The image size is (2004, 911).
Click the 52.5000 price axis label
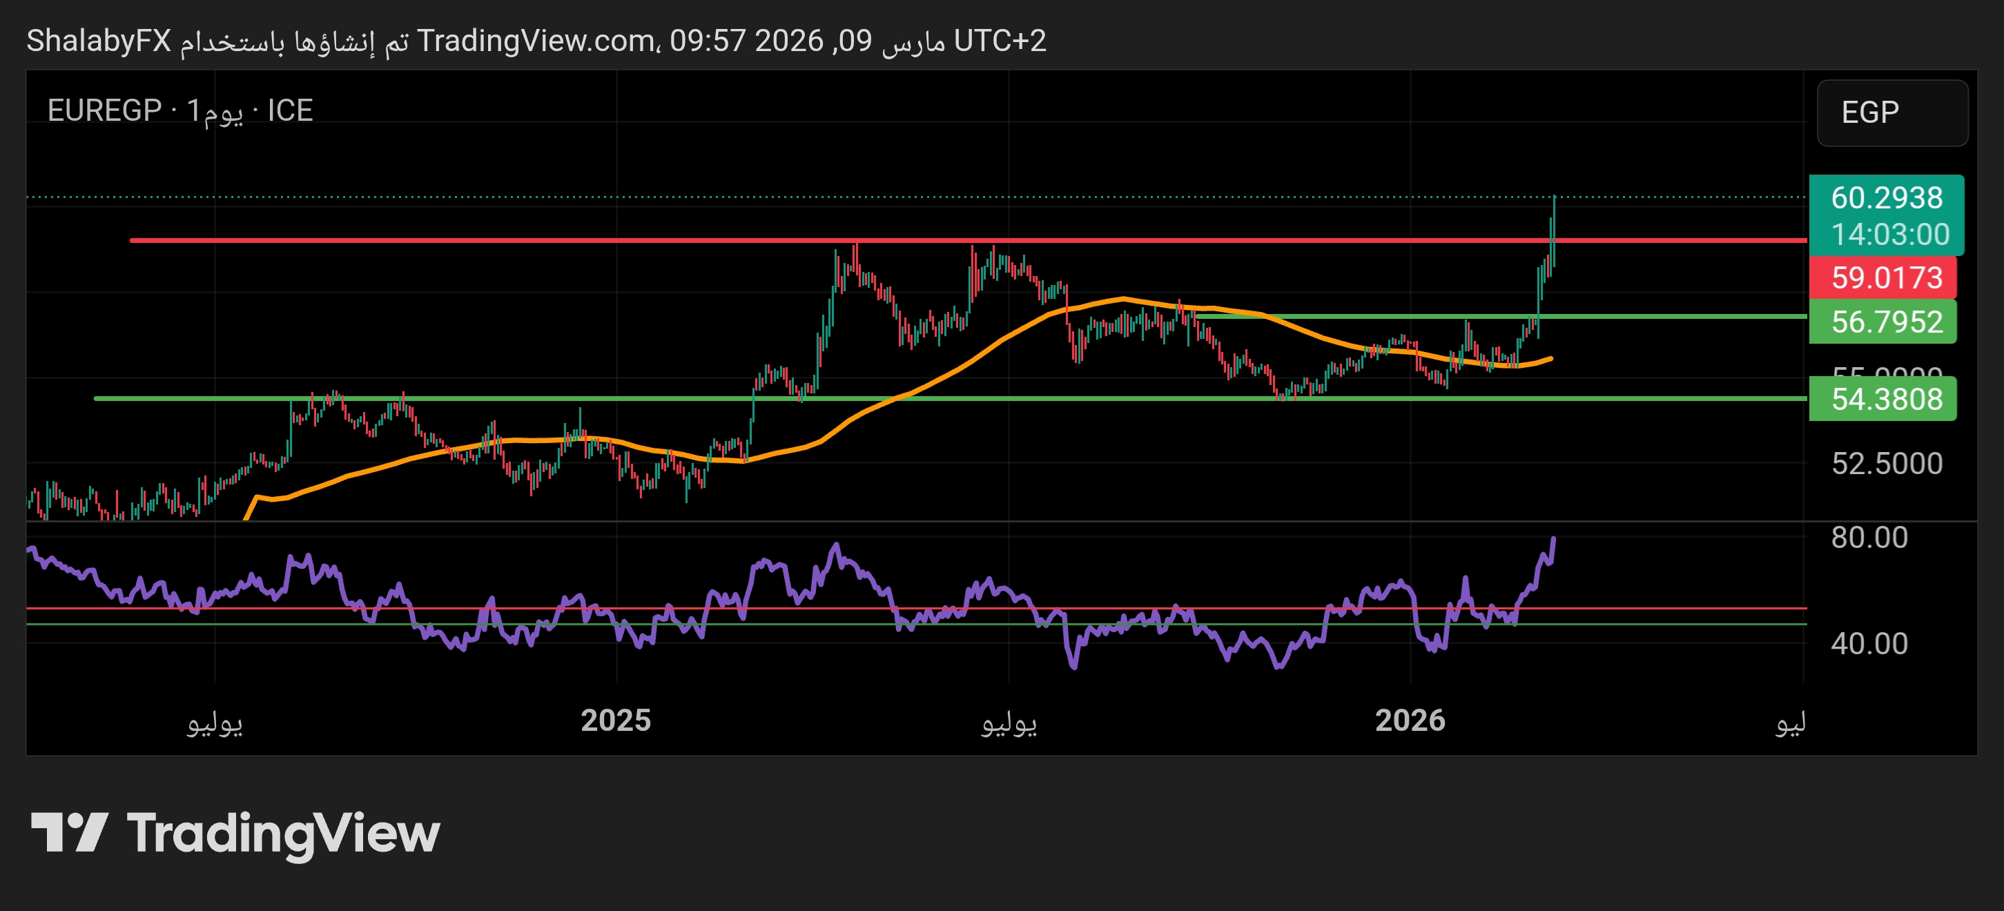click(x=1886, y=464)
